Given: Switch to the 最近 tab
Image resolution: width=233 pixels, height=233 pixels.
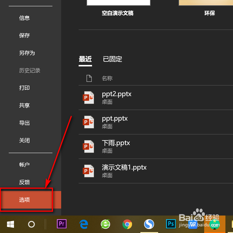Looking at the screenshot, I should pos(85,59).
